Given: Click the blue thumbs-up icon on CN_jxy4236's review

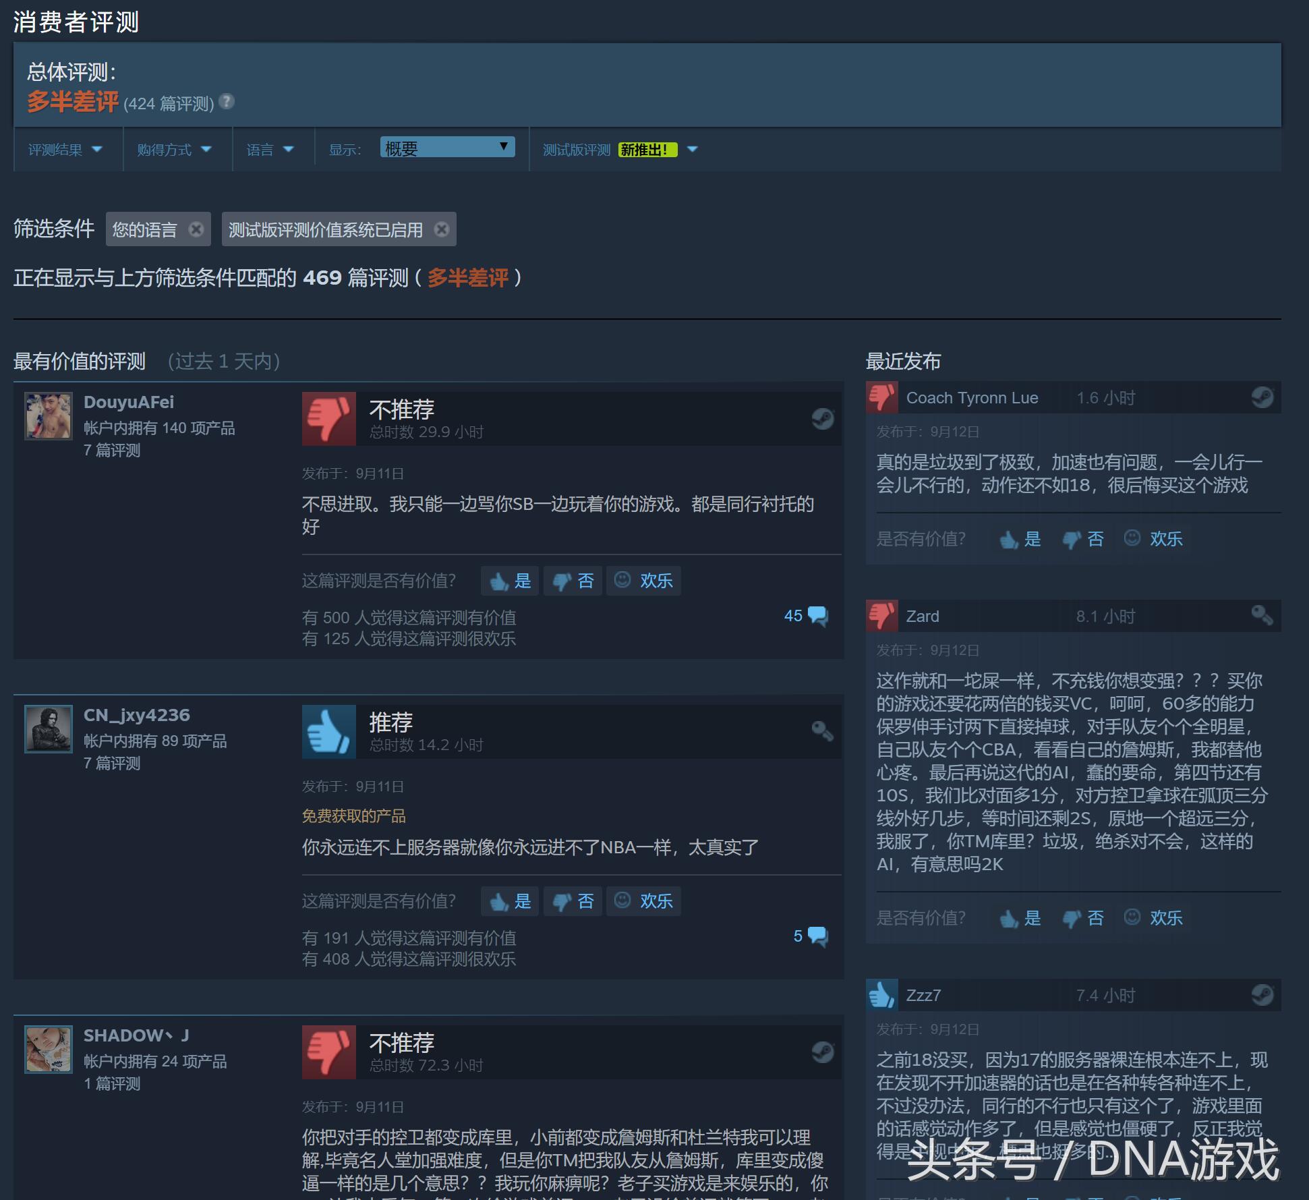Looking at the screenshot, I should tap(328, 731).
